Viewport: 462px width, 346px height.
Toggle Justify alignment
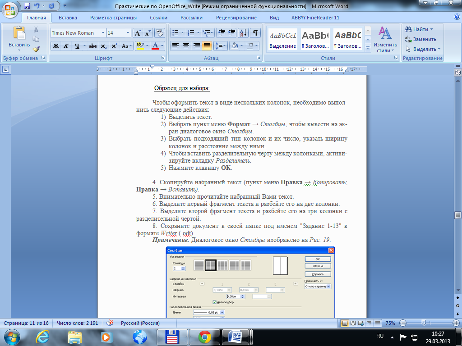(x=207, y=46)
